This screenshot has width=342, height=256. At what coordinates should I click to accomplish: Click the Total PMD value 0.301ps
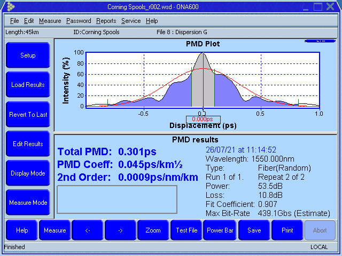(x=137, y=151)
